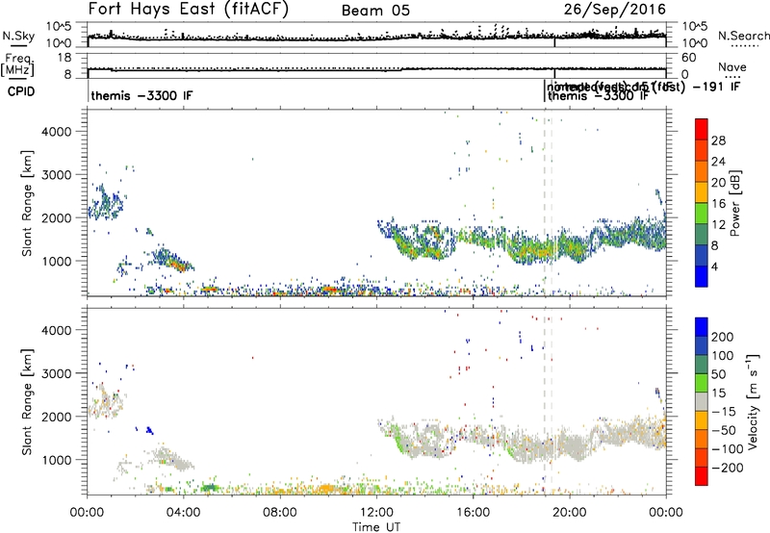770x533 pixels.
Task: Click the '-200' label on the Velocity colorbar
Action: point(727,468)
